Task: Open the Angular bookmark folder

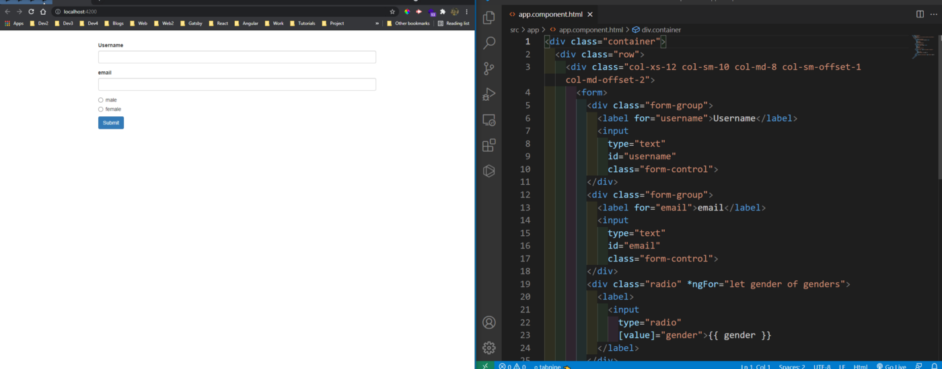Action: click(246, 24)
